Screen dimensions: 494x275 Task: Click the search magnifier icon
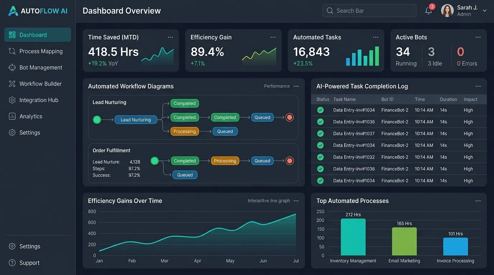330,11
